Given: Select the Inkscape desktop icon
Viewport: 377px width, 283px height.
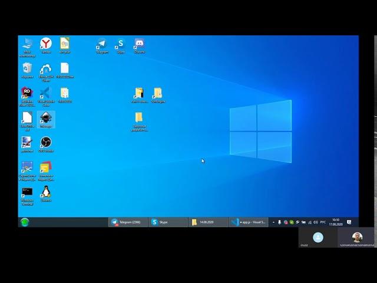Looking at the screenshot, I should coord(46,120).
